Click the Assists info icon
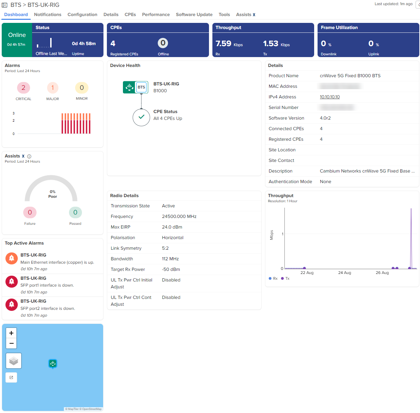This screenshot has width=420, height=413. click(29, 156)
